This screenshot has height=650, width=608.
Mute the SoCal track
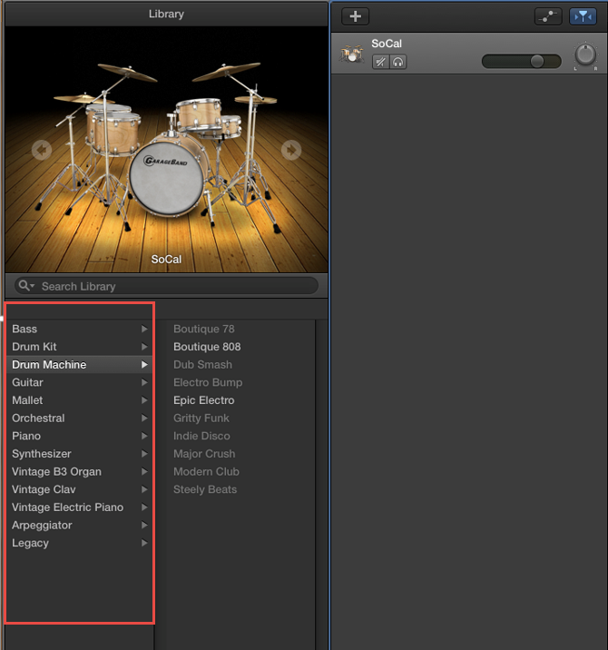pyautogui.click(x=380, y=62)
